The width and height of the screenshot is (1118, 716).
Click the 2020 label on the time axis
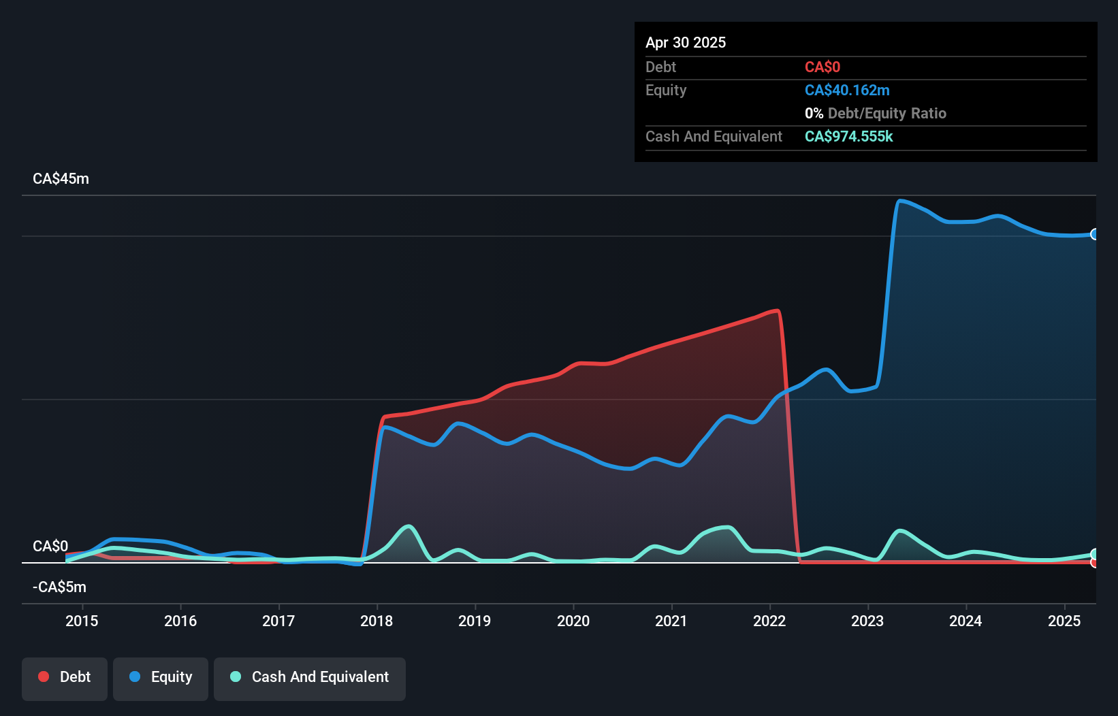pyautogui.click(x=573, y=621)
